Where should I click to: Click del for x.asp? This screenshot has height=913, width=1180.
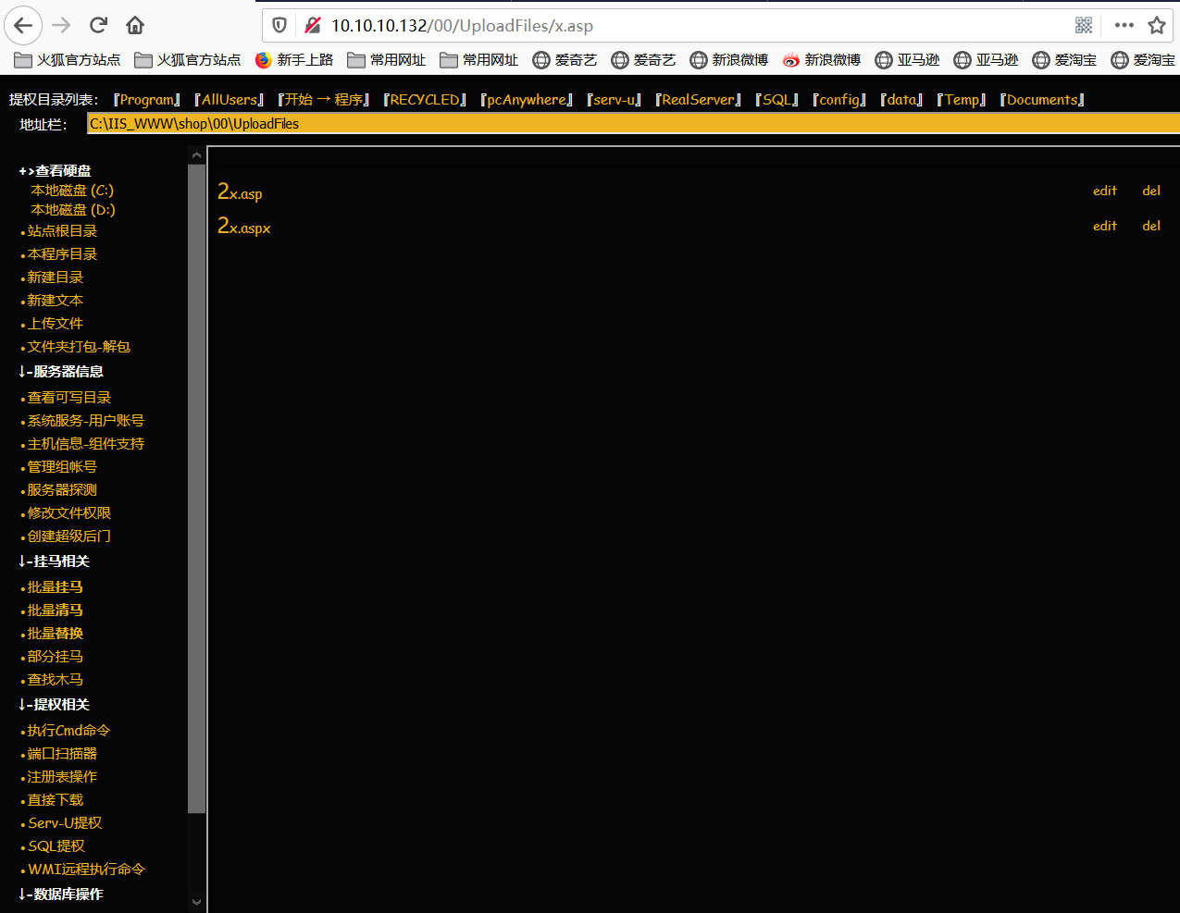click(x=1151, y=191)
